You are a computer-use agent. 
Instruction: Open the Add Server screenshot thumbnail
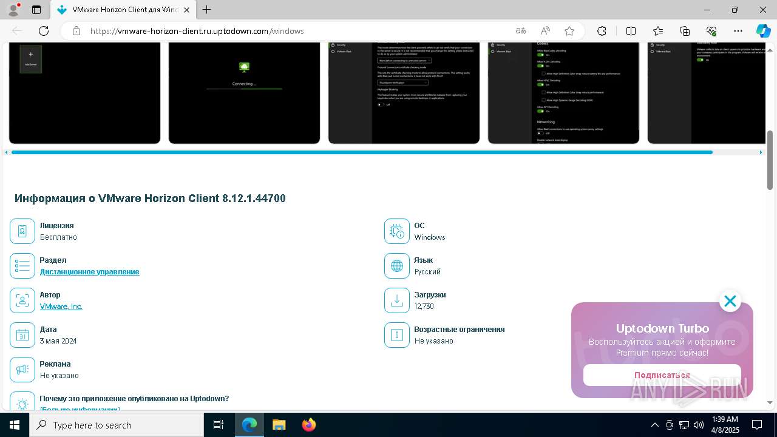coord(84,93)
